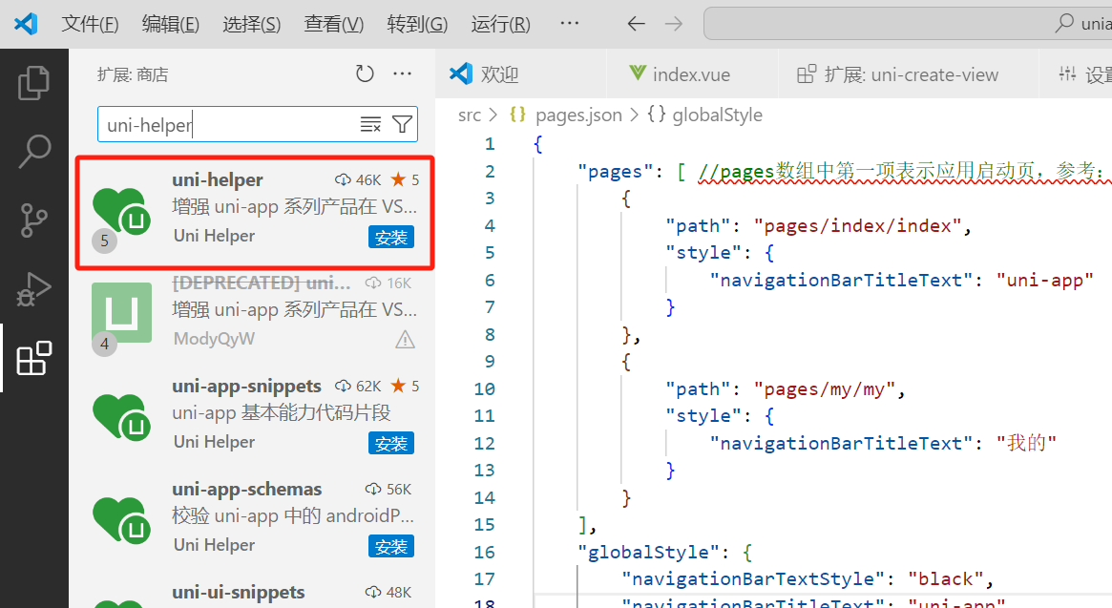Open the uni-app-schemas extension title
Viewport: 1112px width, 608px height.
click(x=246, y=490)
